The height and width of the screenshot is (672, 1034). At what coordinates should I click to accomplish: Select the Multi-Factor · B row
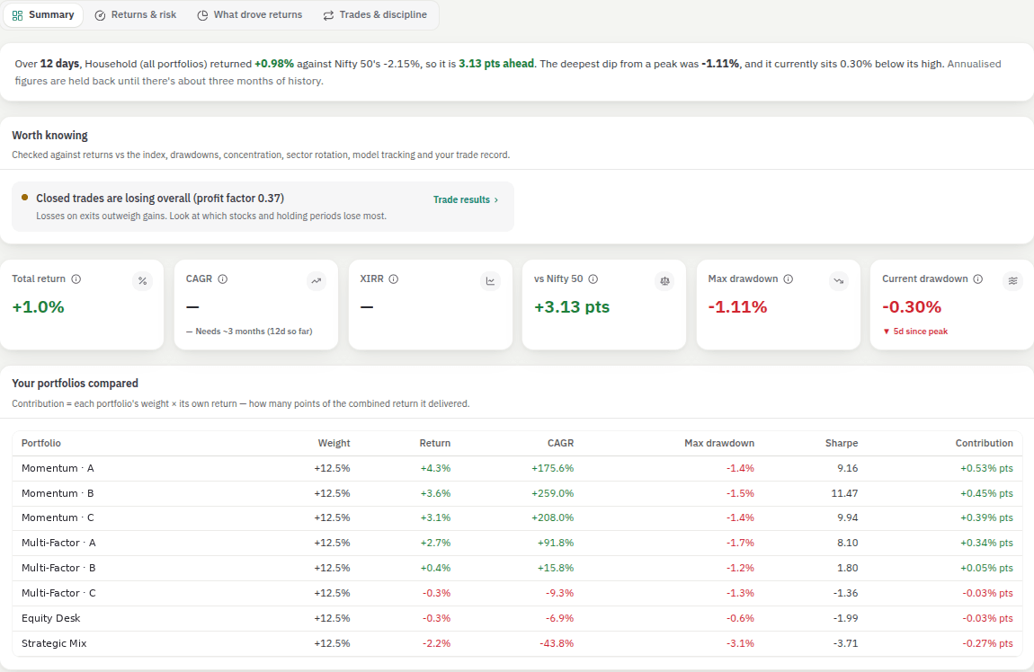[x=517, y=568]
